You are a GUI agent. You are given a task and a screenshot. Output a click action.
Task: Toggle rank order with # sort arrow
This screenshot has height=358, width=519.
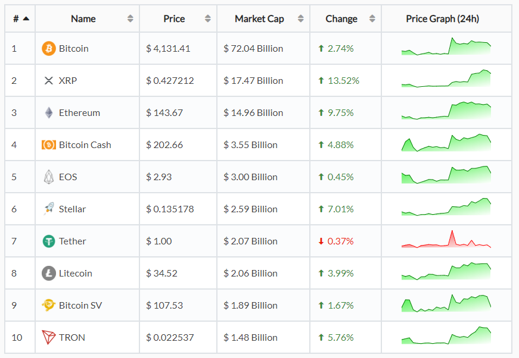[26, 19]
